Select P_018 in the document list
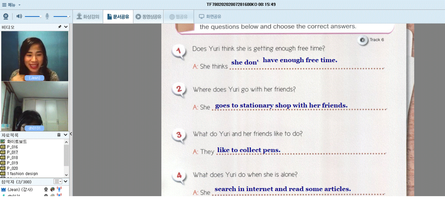The image size is (445, 210). (12, 157)
